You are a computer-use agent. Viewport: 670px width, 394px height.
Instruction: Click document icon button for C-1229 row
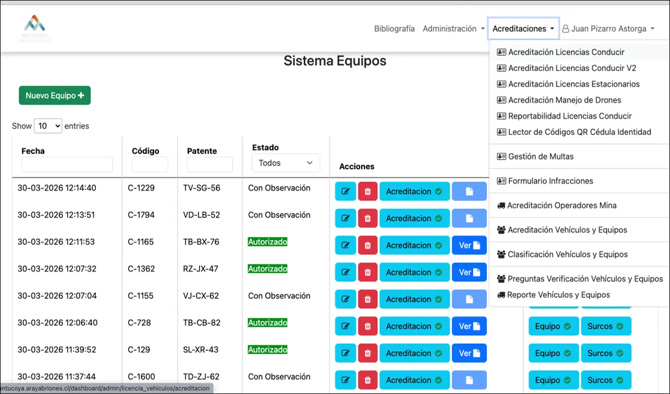(x=469, y=192)
